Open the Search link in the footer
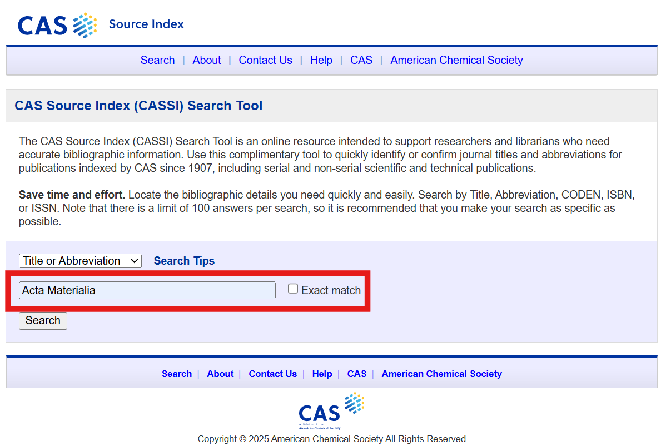661x446 pixels. (x=177, y=374)
